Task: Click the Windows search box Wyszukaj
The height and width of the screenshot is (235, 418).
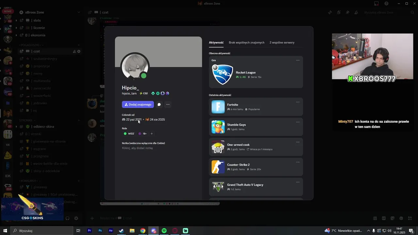Action: [42, 231]
